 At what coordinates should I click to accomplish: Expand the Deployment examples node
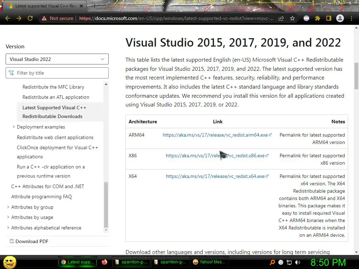pyautogui.click(x=14, y=127)
